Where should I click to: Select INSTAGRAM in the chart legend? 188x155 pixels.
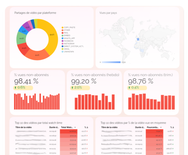point(68,44)
